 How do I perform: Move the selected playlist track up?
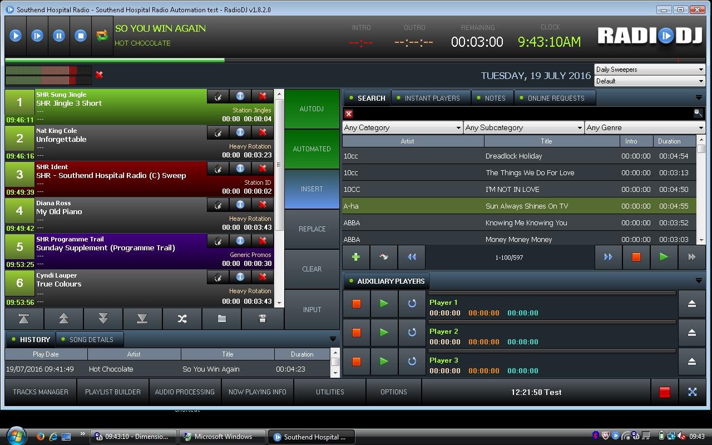(63, 319)
